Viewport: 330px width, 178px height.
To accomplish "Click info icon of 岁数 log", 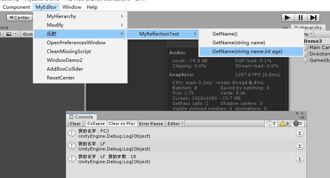I will [72, 159].
